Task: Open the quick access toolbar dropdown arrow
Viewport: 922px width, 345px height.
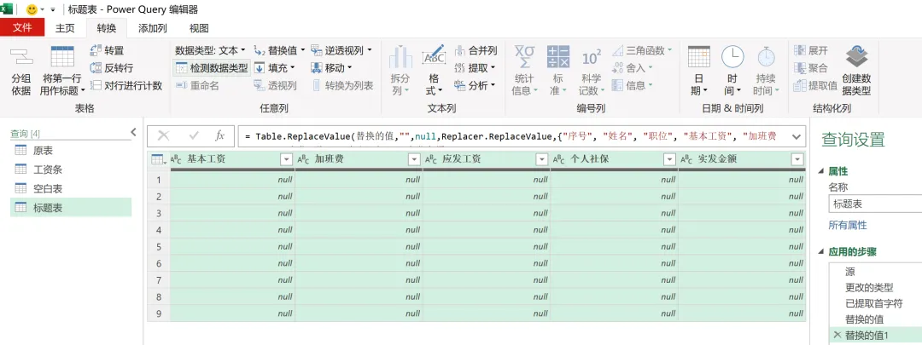Action: (52, 10)
